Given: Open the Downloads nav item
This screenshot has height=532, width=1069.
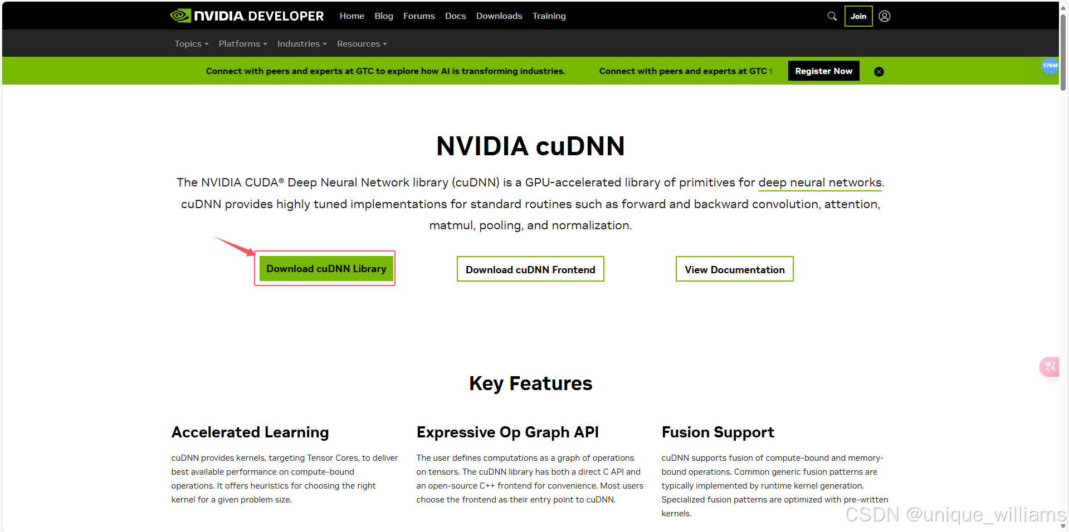Looking at the screenshot, I should click(499, 16).
